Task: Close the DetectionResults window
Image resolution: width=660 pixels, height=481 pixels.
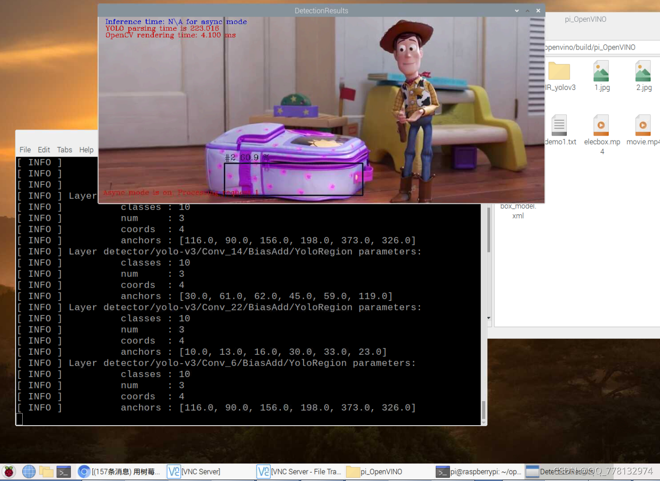Action: [538, 10]
